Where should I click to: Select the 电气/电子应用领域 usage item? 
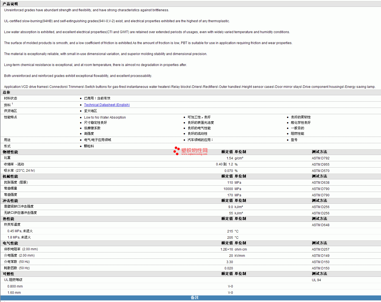coord(98,140)
